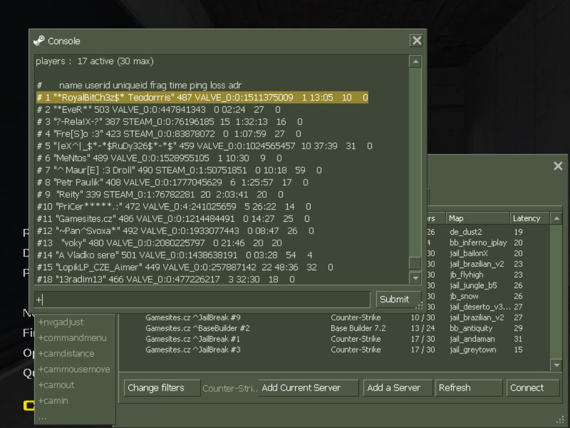The width and height of the screenshot is (570, 428).
Task: Click the console scrollbar thumb
Action: pyautogui.click(x=415, y=263)
